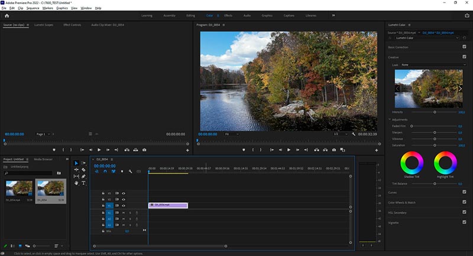The image size is (473, 256).
Task: Select the DJI_0054.mp4 clip on the timeline
Action: pos(168,205)
